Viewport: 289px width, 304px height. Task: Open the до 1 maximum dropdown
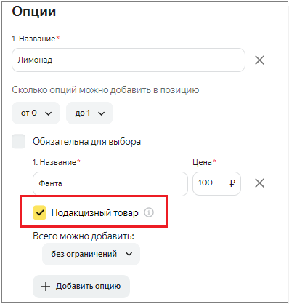point(89,113)
